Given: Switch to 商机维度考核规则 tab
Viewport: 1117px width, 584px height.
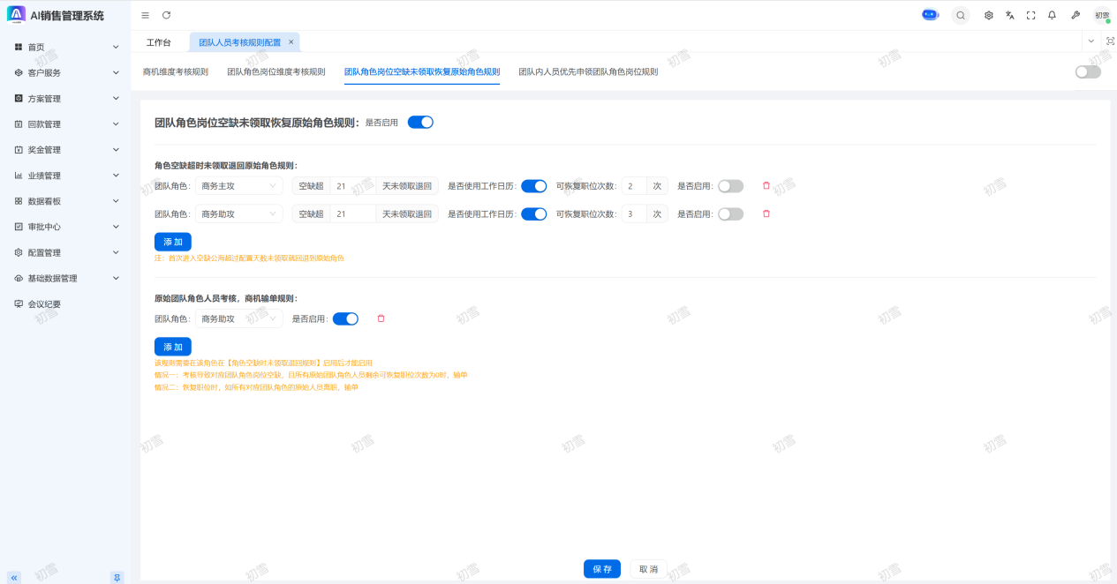Looking at the screenshot, I should pos(176,72).
